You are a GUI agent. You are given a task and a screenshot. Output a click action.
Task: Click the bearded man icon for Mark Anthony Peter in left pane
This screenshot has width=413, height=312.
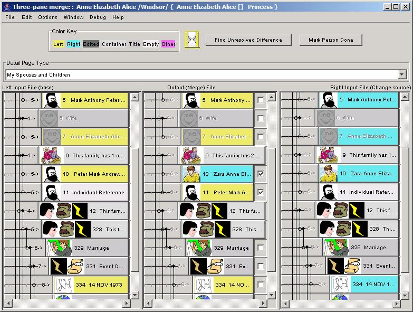click(52, 100)
